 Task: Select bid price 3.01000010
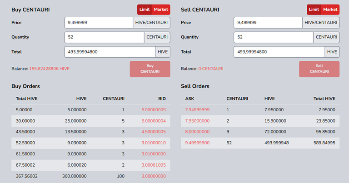[x=154, y=143]
